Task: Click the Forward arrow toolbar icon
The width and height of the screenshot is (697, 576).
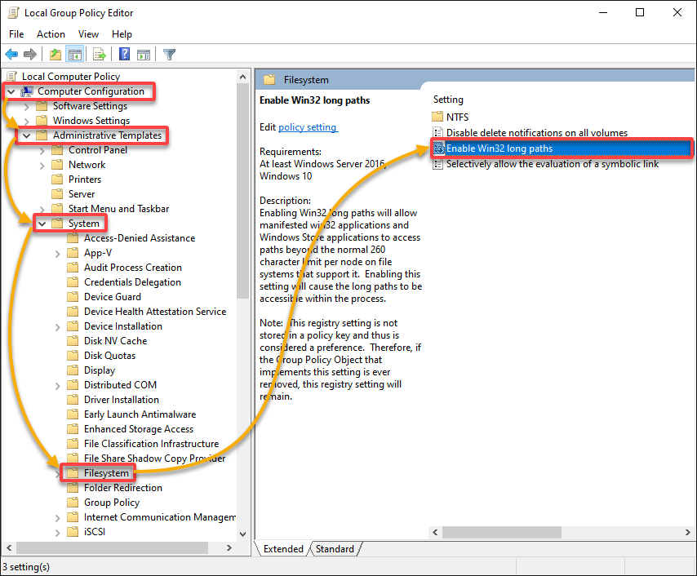Action: 29,55
